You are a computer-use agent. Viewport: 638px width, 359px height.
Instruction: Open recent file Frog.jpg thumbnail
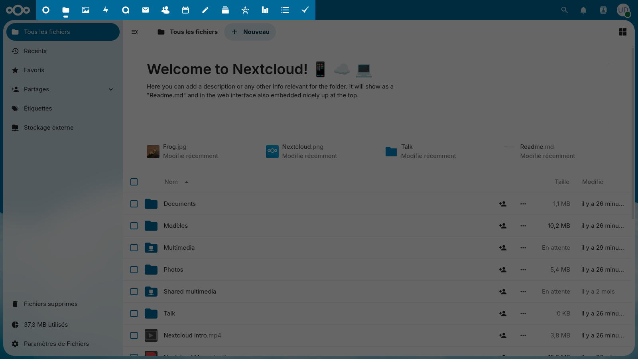(x=153, y=152)
